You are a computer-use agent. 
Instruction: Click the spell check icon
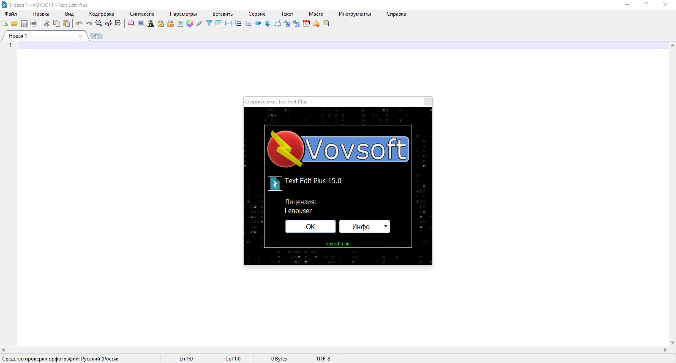(x=118, y=23)
